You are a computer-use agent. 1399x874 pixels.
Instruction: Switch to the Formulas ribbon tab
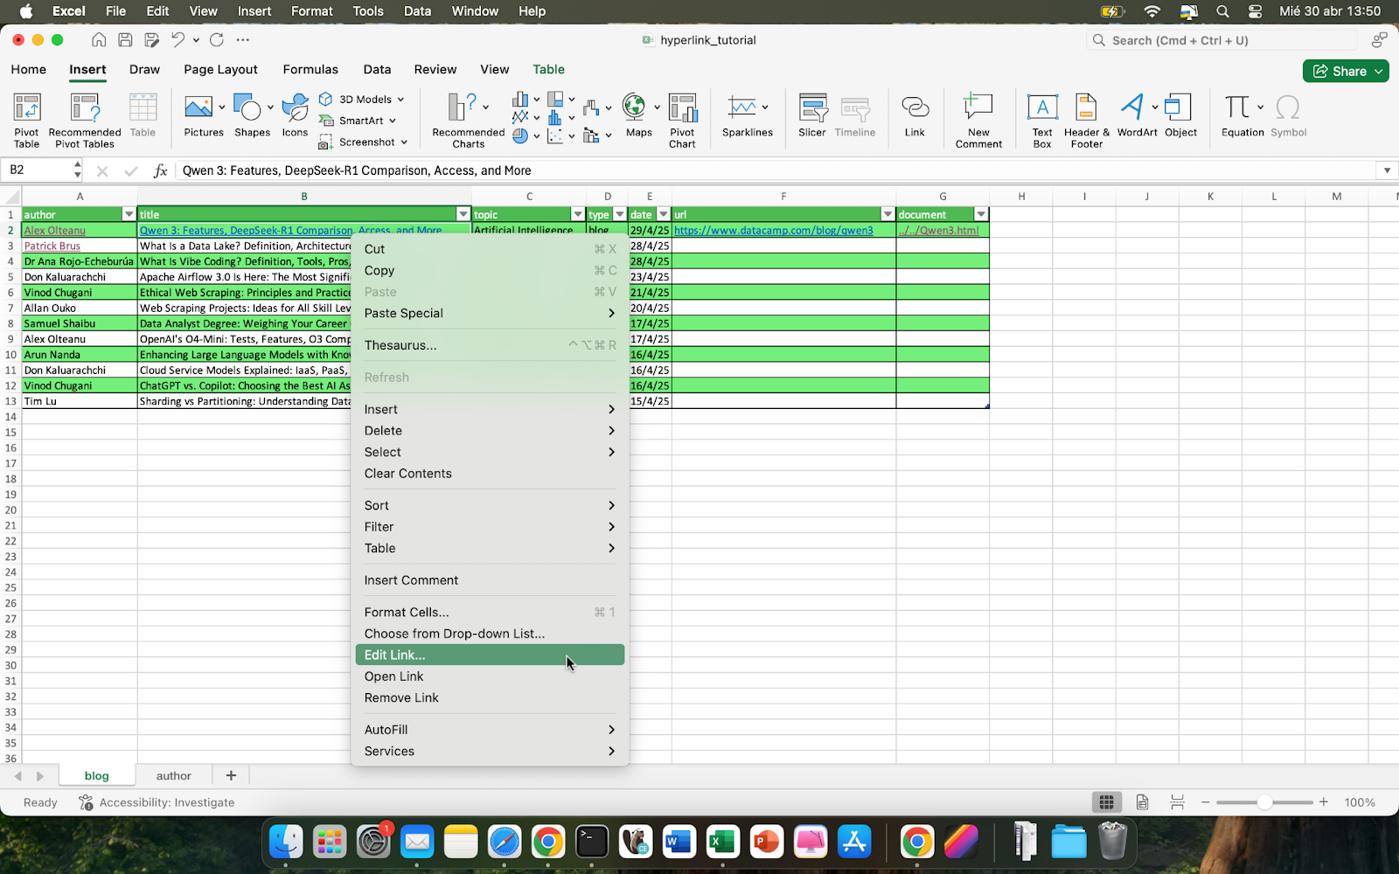310,69
